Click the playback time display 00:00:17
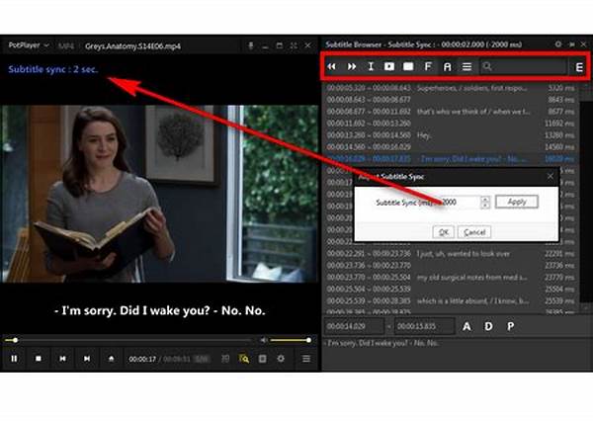This screenshot has height=421, width=593. click(x=142, y=359)
